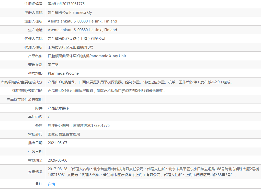Click the 其他内容 label
This screenshot has height=192, width=261.
[x=35, y=117]
